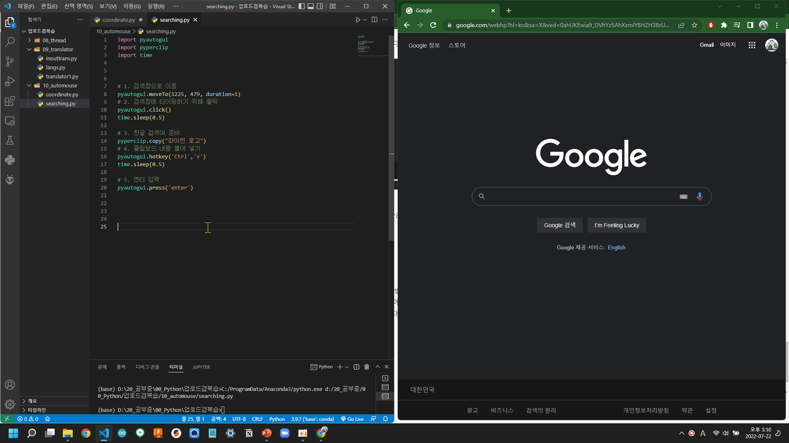Switch to the coordinate.py editor tab
The image size is (789, 443).
(x=118, y=20)
